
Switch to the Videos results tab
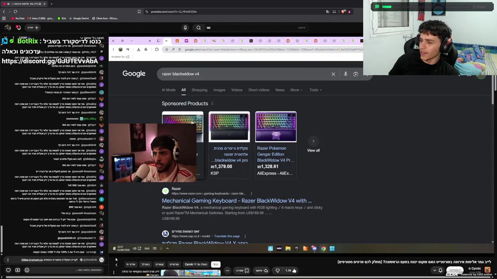pyautogui.click(x=237, y=90)
